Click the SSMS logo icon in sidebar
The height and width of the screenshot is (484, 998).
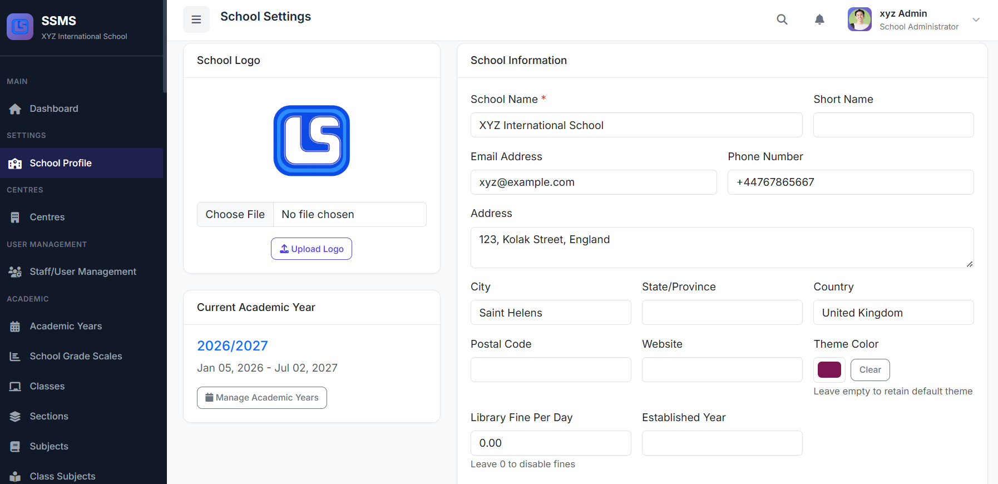[x=20, y=27]
